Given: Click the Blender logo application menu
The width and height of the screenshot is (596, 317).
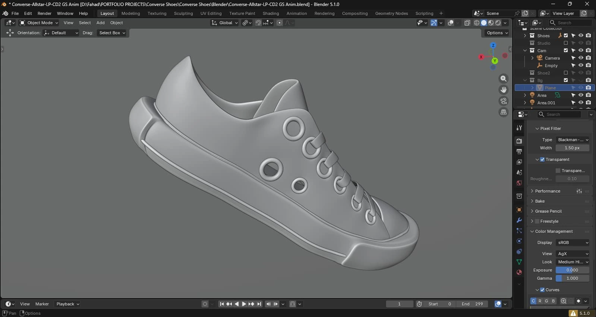Looking at the screenshot, I should coord(5,13).
